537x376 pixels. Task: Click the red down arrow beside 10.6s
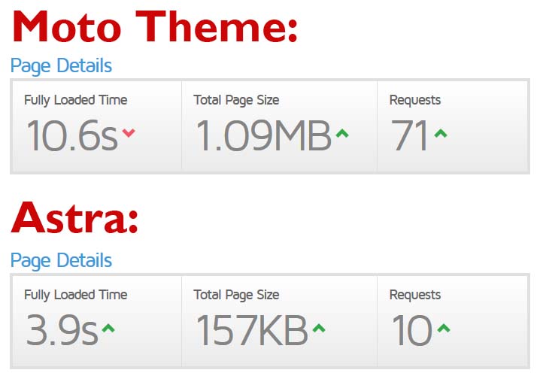coord(129,132)
